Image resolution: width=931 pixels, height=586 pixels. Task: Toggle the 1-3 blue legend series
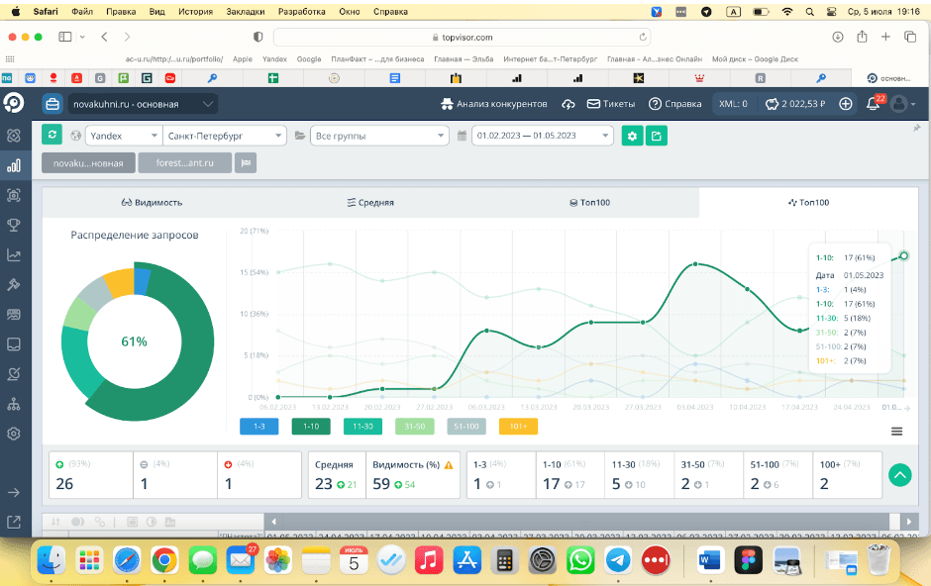tap(259, 427)
